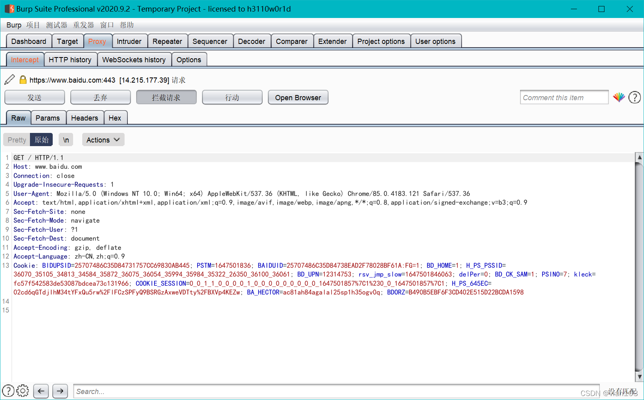The image size is (644, 400).
Task: Go to next search match arrow
Action: [x=60, y=391]
